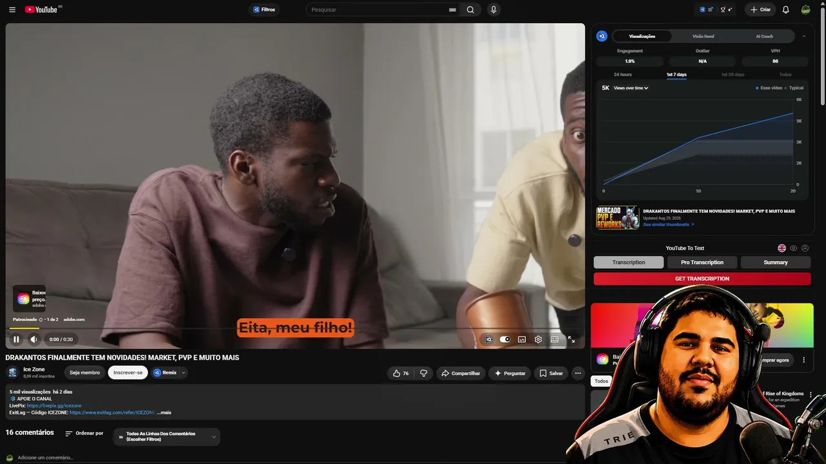
Task: Select the Todos range tab in the stats panel
Action: (785, 75)
